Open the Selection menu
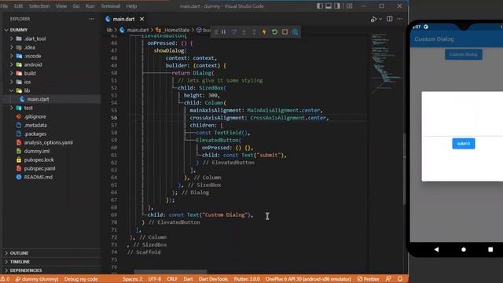The width and height of the screenshot is (503, 283). 39,6
